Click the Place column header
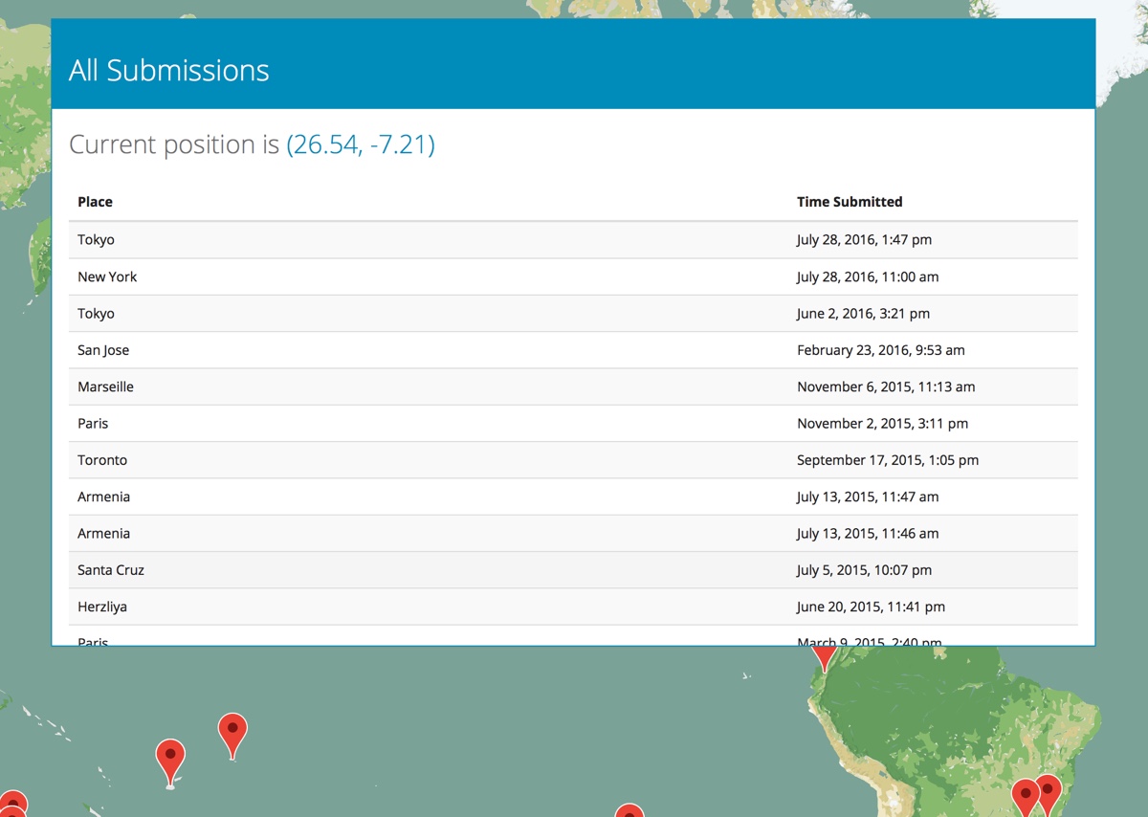The width and height of the screenshot is (1148, 817). point(95,202)
